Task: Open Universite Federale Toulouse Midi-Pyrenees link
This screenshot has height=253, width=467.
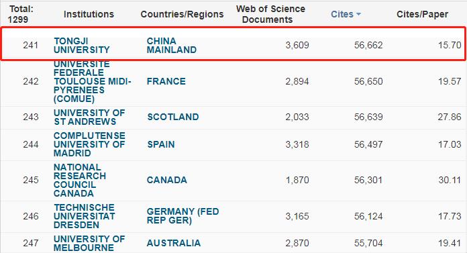Action: pyautogui.click(x=93, y=81)
